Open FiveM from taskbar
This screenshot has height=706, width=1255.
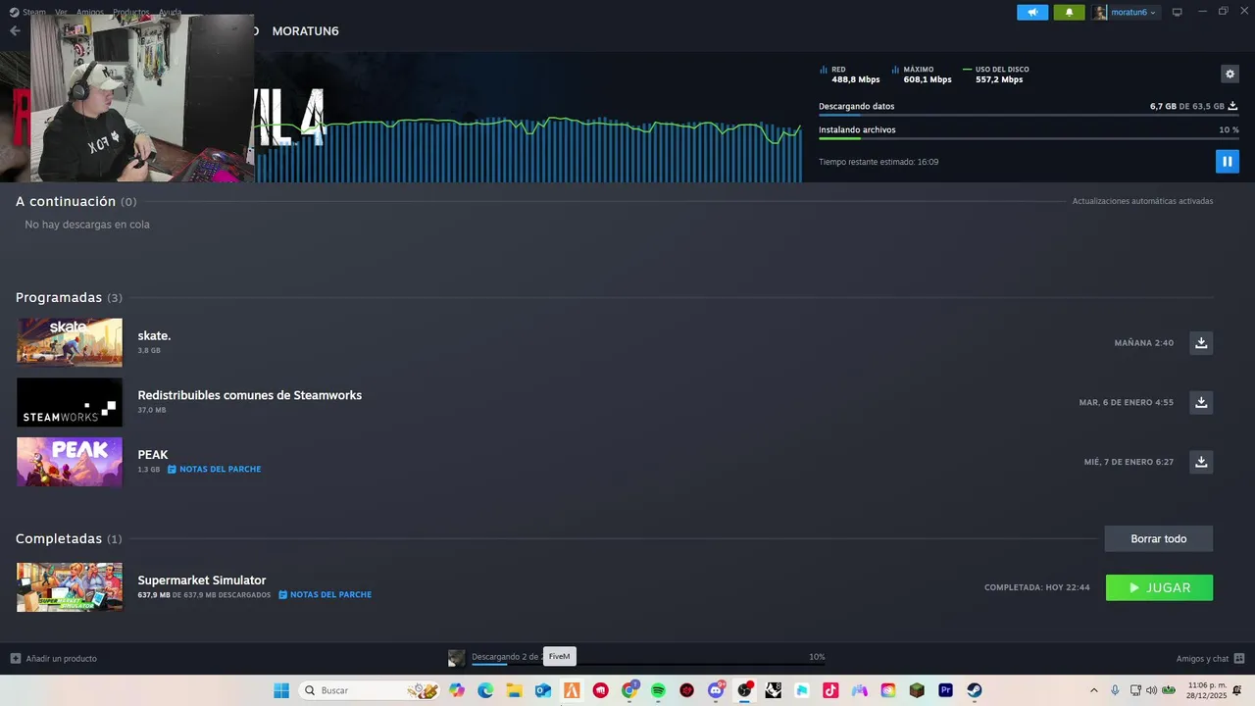point(572,690)
